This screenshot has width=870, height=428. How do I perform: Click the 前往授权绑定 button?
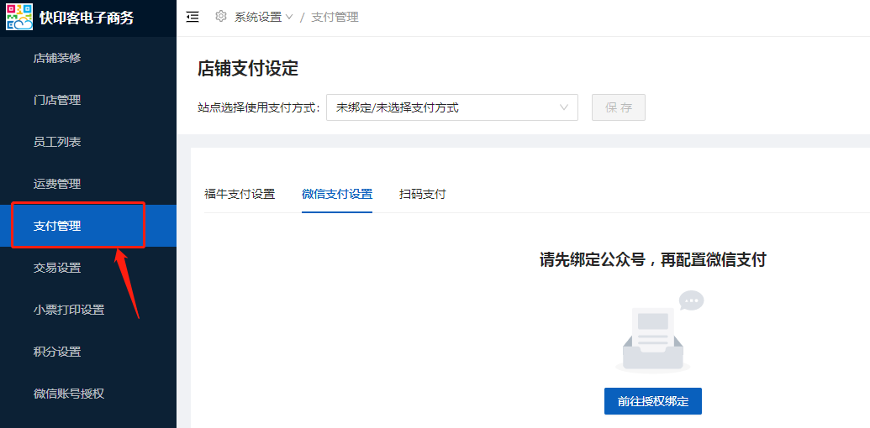tap(653, 401)
